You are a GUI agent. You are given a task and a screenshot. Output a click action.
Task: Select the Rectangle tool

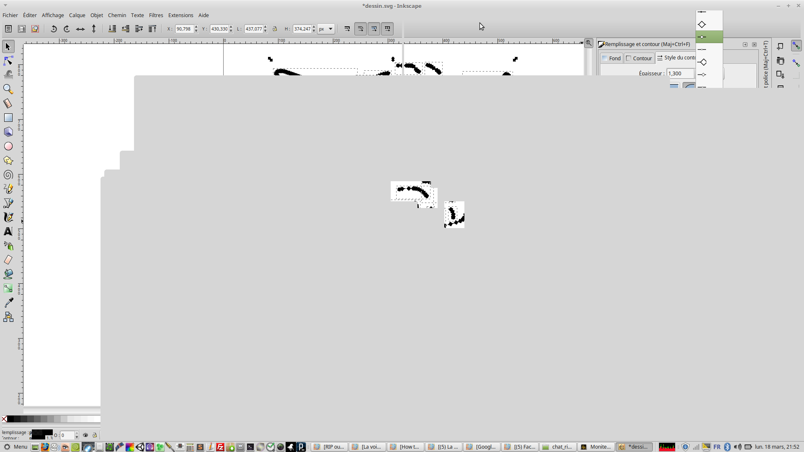tap(8, 118)
